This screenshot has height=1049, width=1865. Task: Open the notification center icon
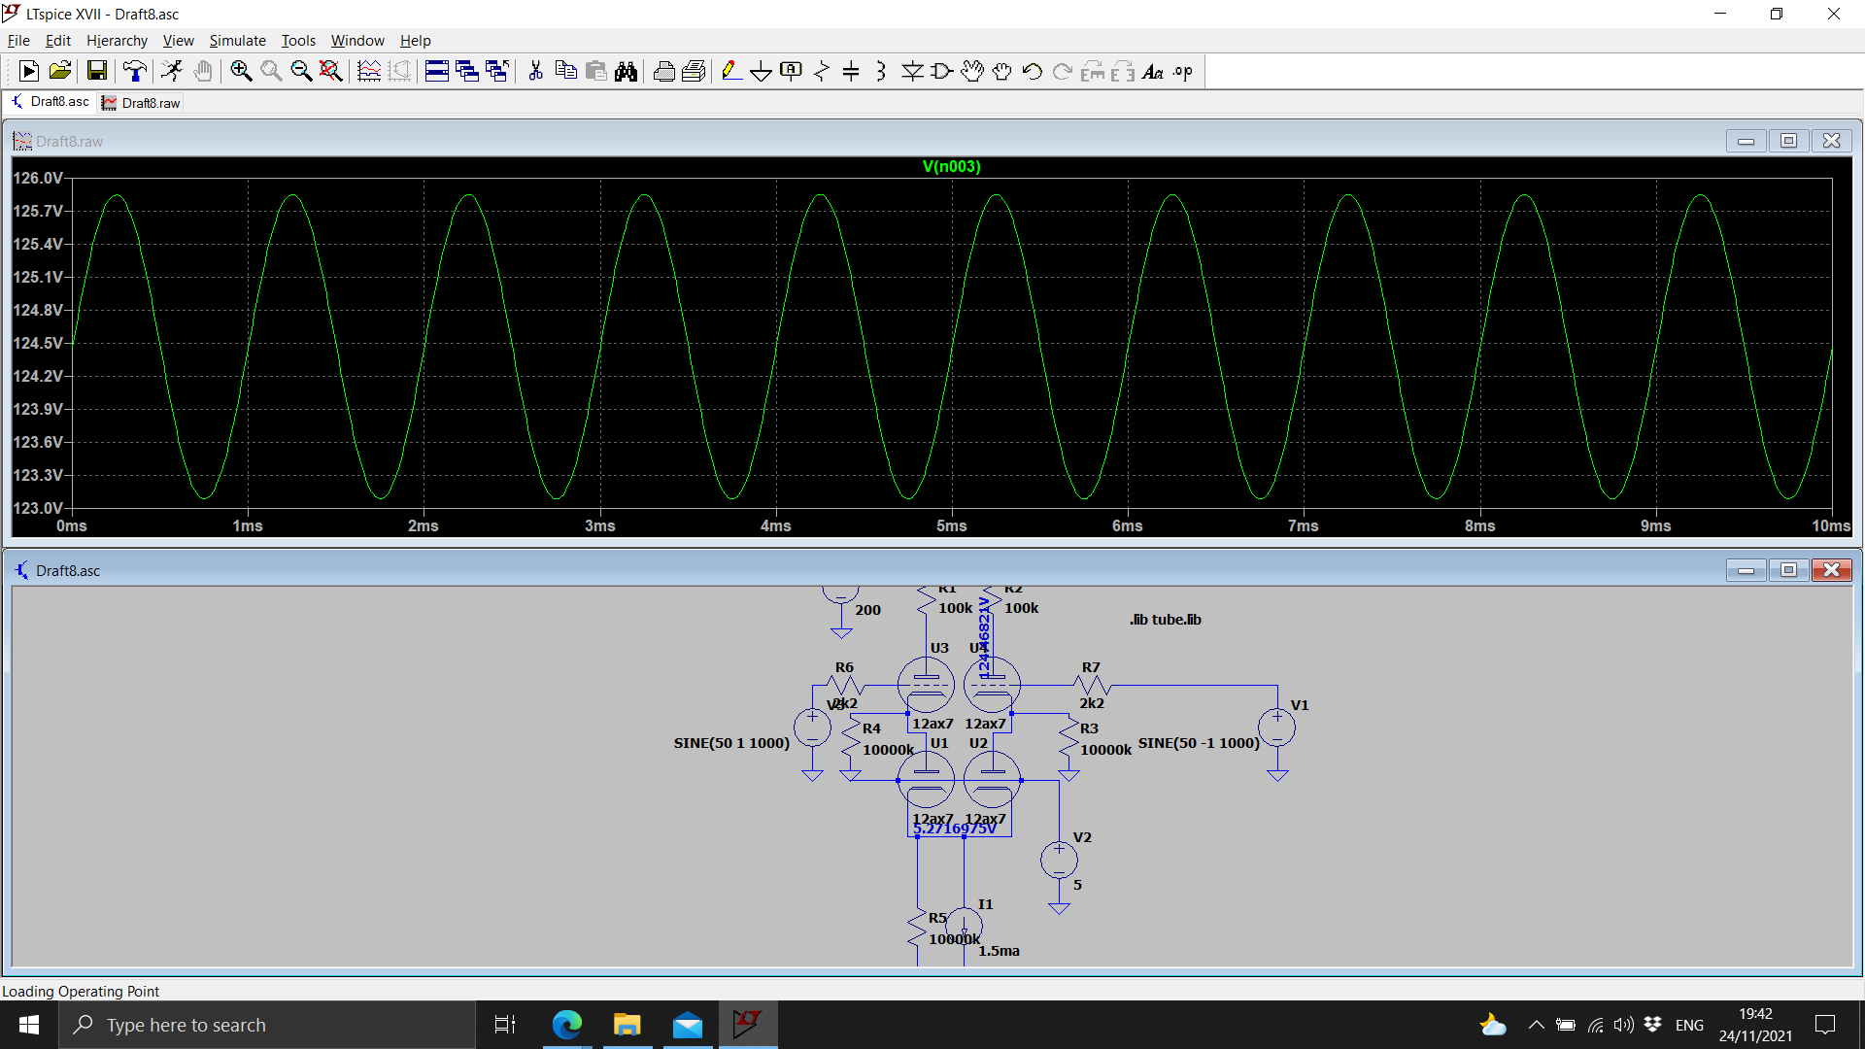click(1825, 1025)
